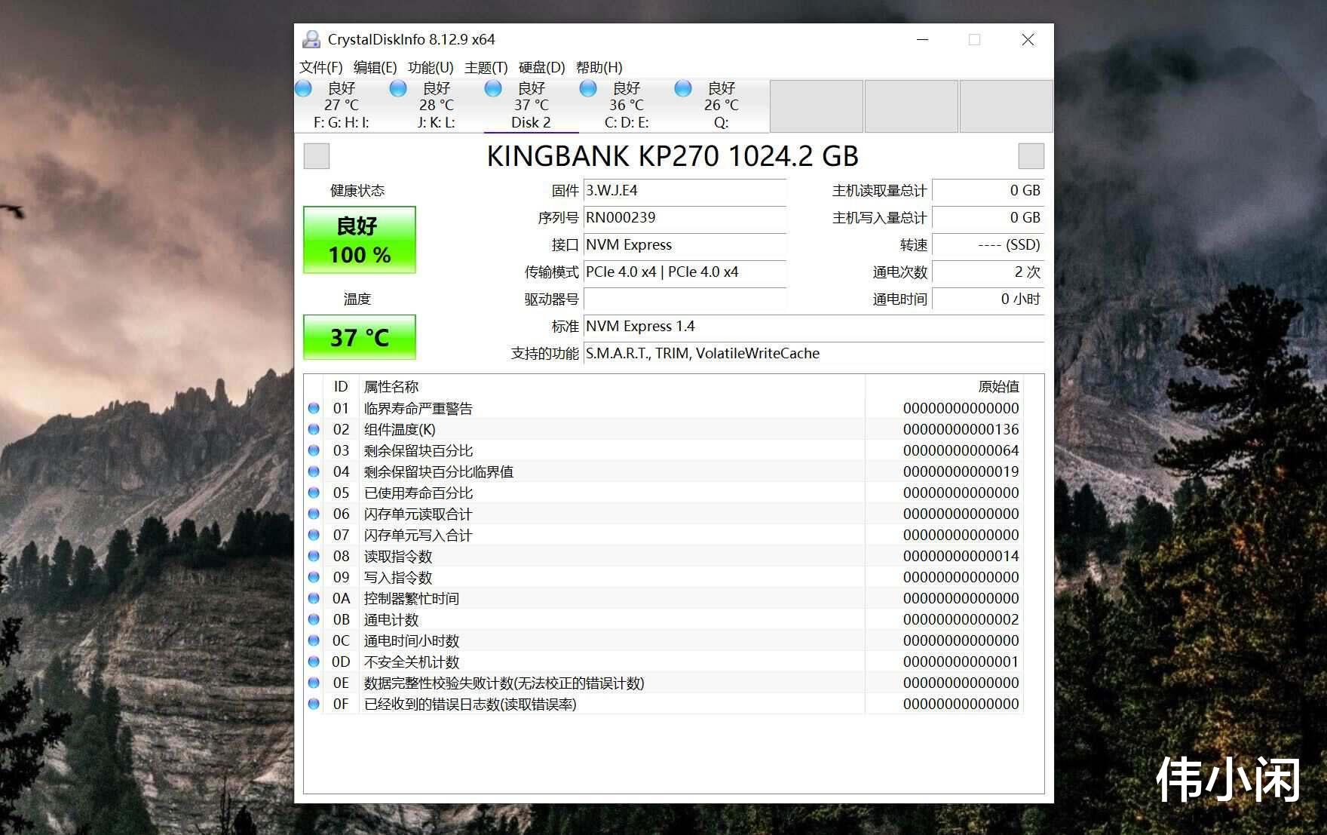Click power-on count value 2 次
Viewport: 1327px width, 835px height.
(988, 272)
